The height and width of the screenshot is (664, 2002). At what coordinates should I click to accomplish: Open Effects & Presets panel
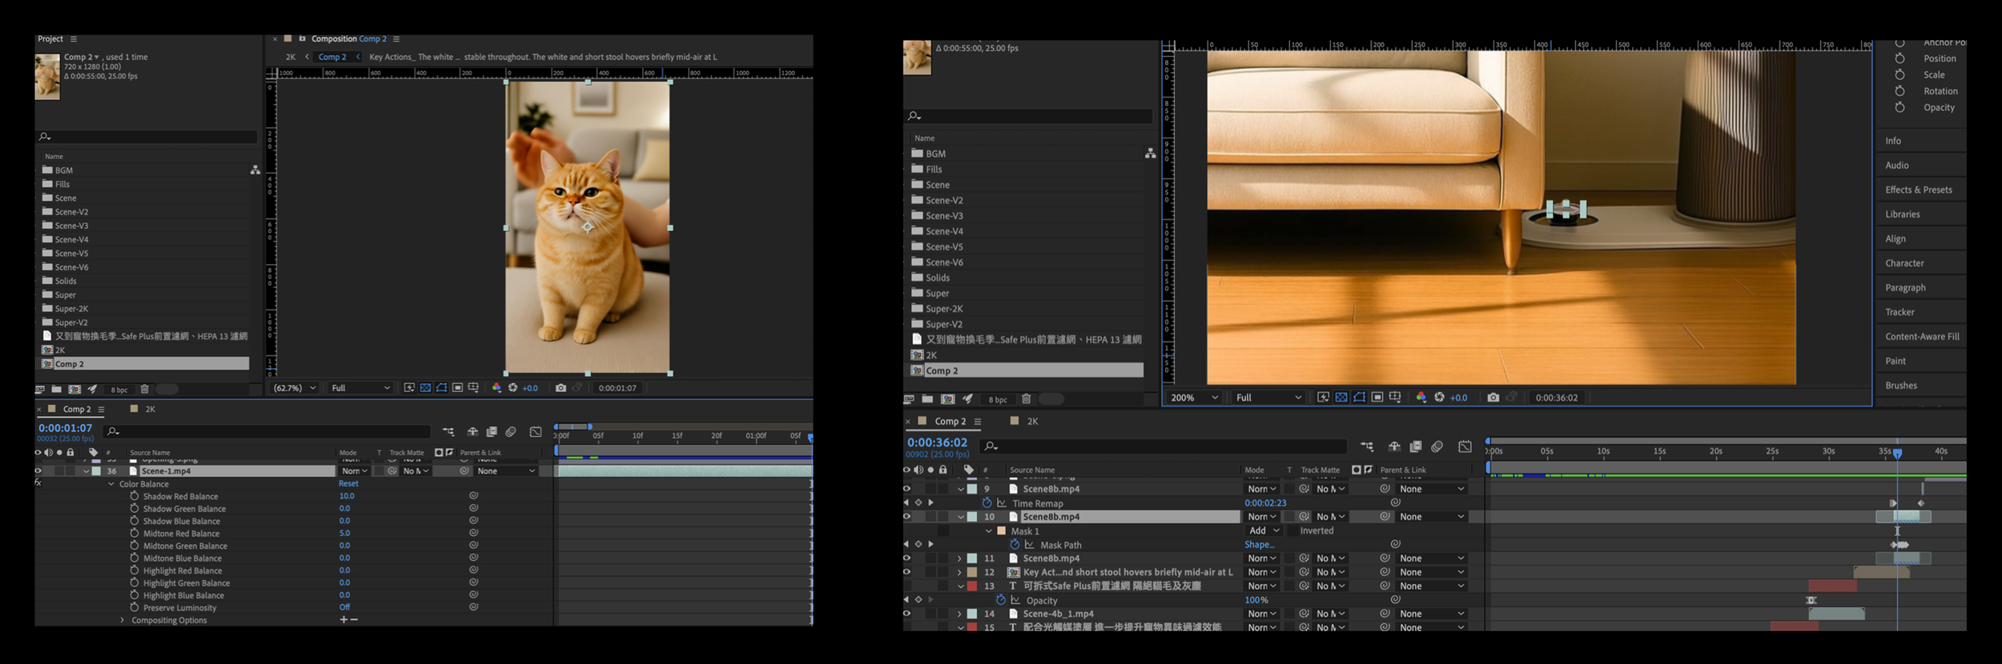(x=1918, y=190)
